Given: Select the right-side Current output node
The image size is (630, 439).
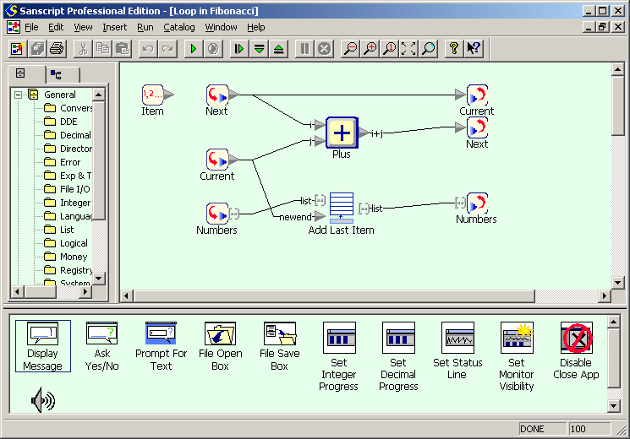Looking at the screenshot, I should [x=477, y=95].
